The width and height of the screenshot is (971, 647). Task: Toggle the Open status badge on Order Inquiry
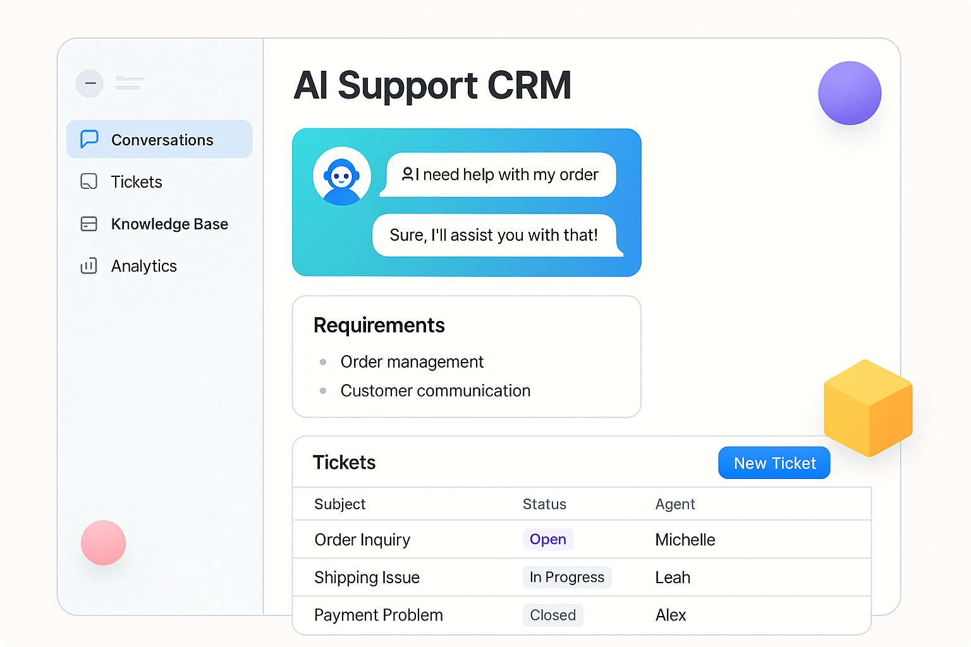tap(547, 539)
